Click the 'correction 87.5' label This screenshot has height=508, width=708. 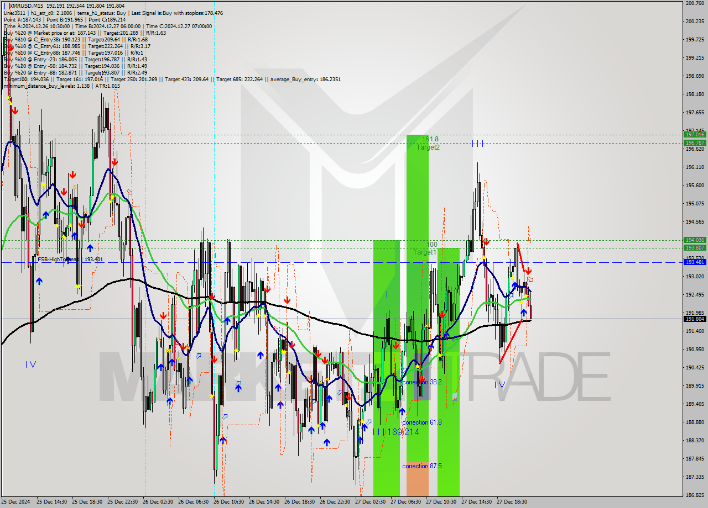pyautogui.click(x=421, y=466)
